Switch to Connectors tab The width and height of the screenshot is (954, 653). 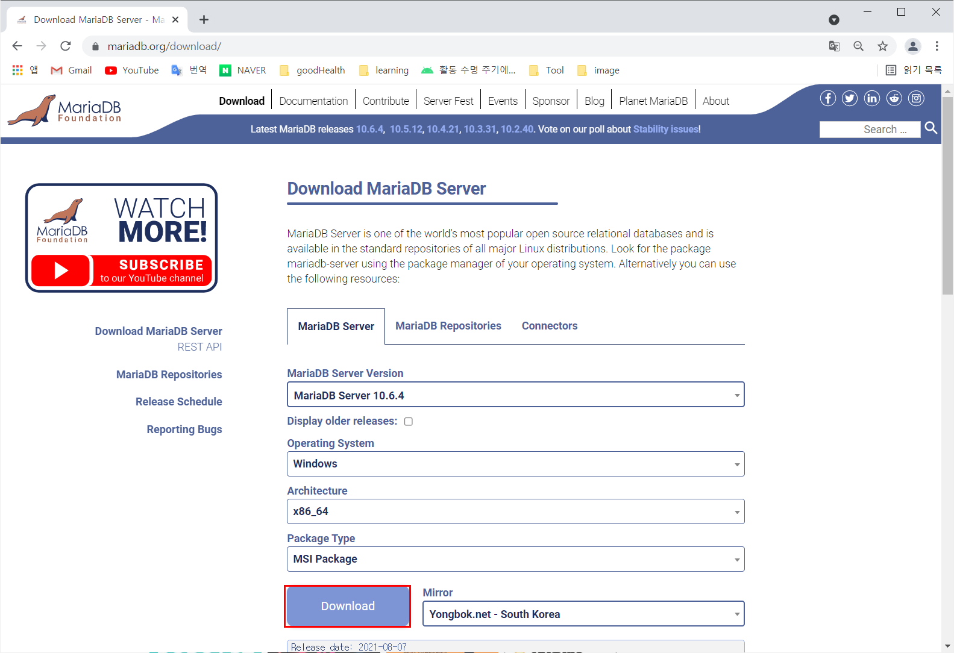pyautogui.click(x=550, y=326)
